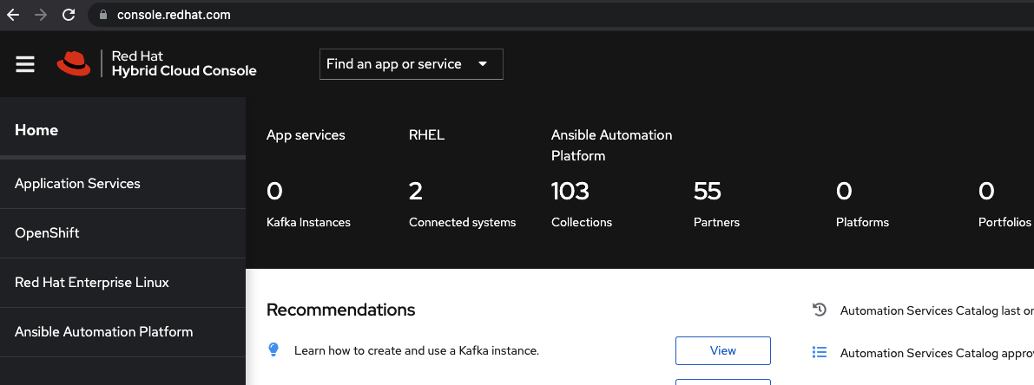The height and width of the screenshot is (385, 1034).
Task: Click the 2 Connected systems count
Action: click(x=416, y=192)
